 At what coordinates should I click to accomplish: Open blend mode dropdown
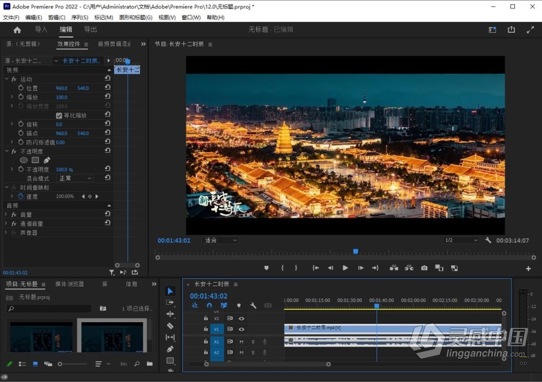(x=75, y=178)
